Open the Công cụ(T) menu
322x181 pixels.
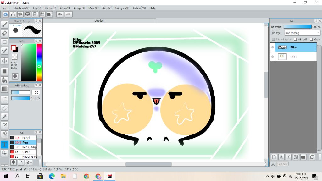tap(122, 8)
